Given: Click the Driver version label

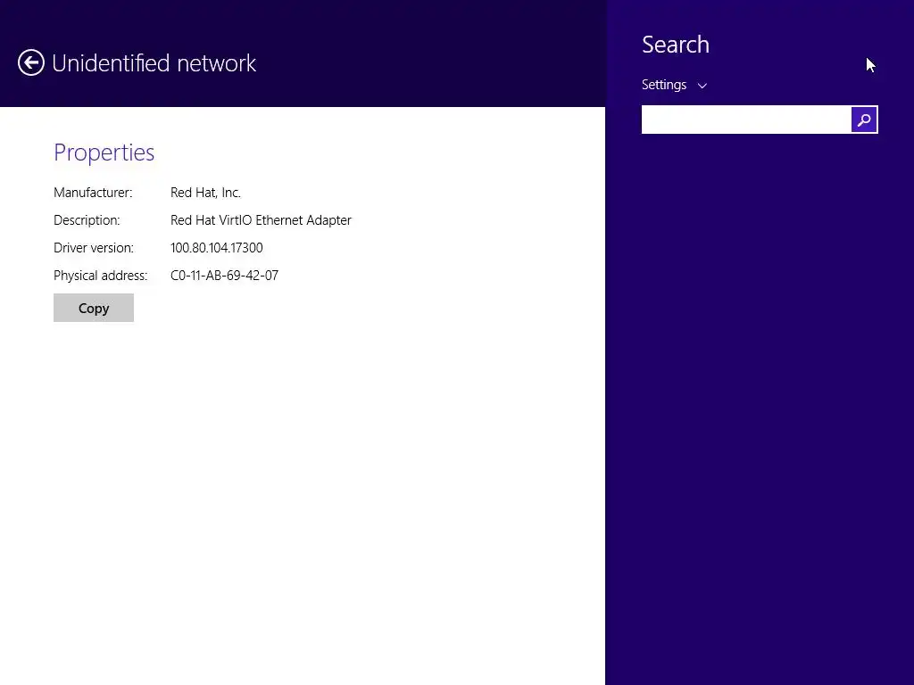Looking at the screenshot, I should point(94,248).
